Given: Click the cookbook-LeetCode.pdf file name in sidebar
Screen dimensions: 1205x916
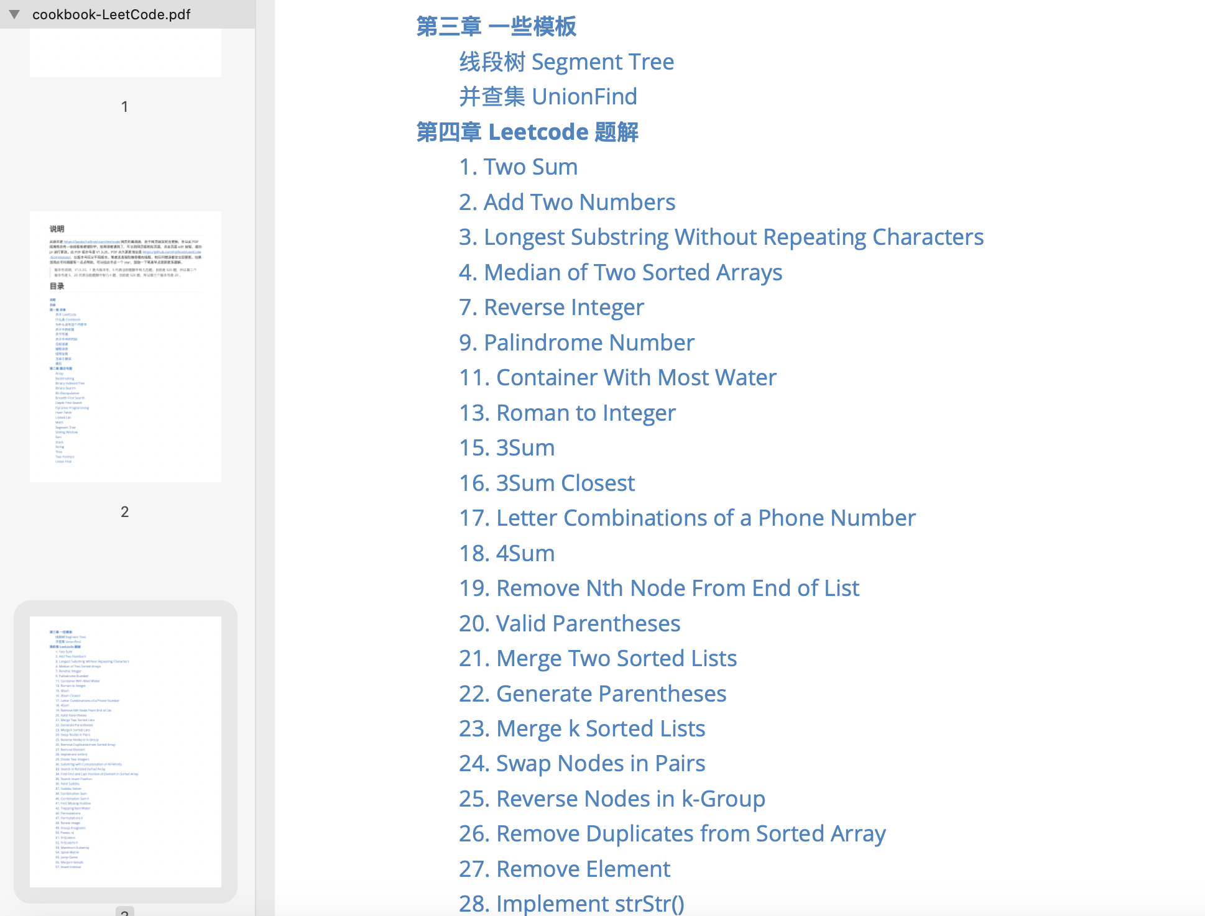Looking at the screenshot, I should (111, 14).
